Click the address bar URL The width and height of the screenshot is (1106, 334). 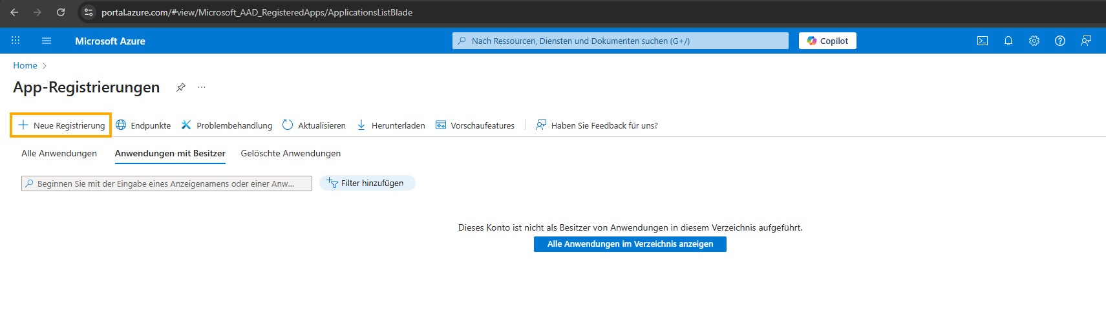coord(257,12)
